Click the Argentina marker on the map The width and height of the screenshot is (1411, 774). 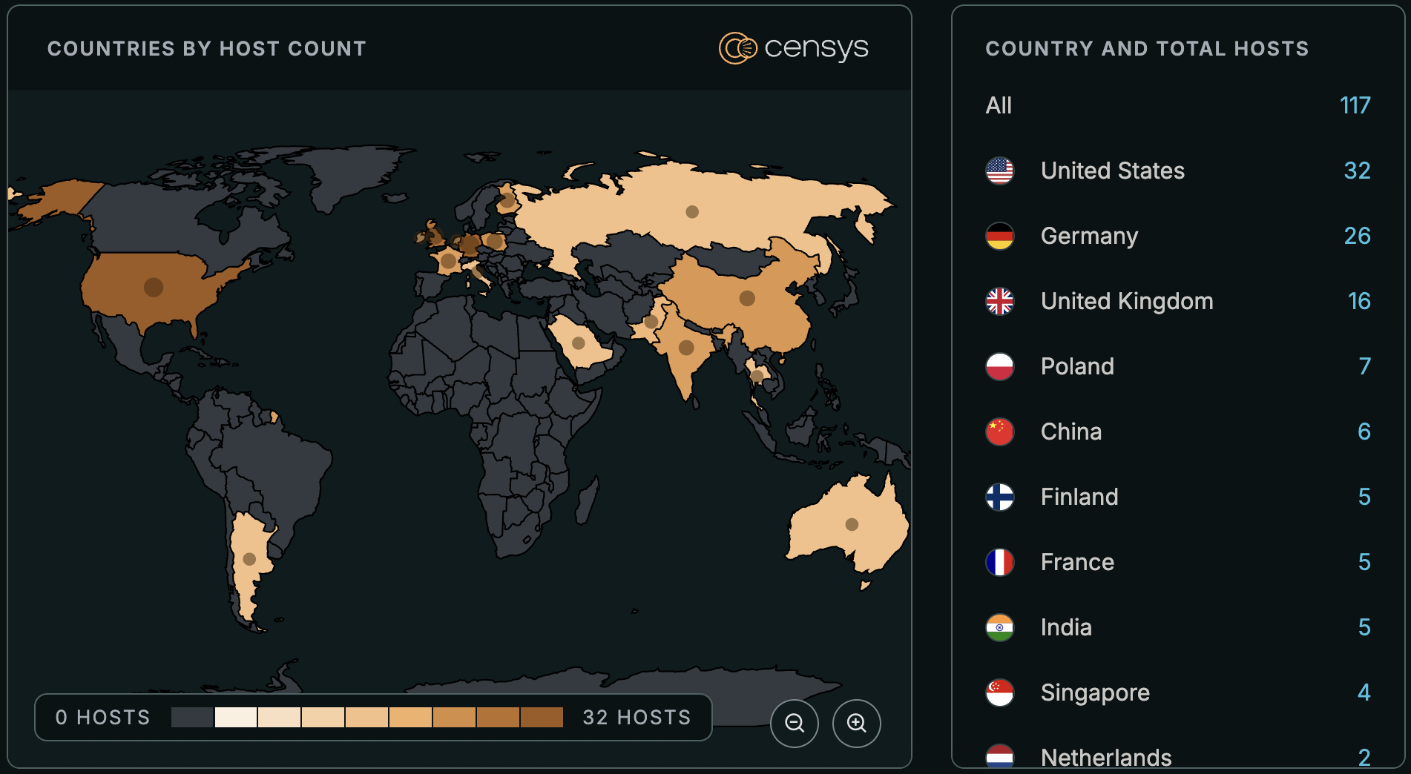click(x=249, y=559)
